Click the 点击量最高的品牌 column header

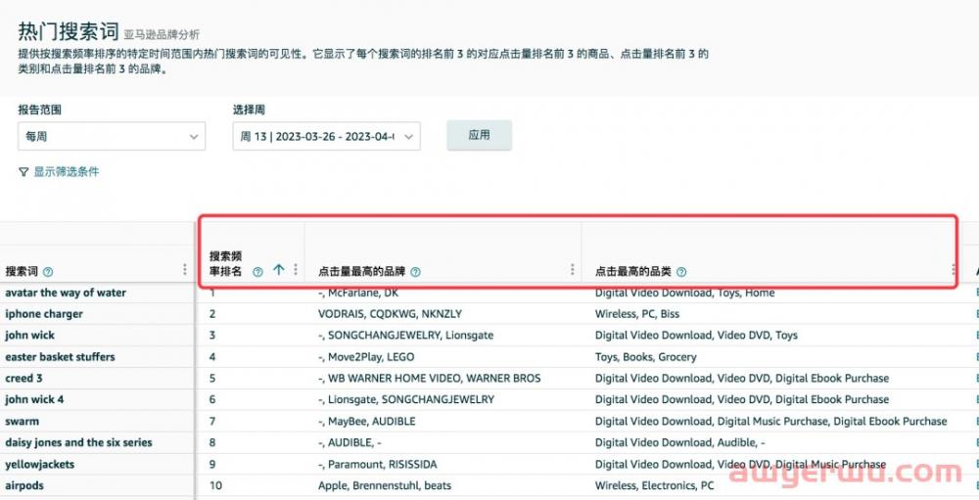pos(361,272)
